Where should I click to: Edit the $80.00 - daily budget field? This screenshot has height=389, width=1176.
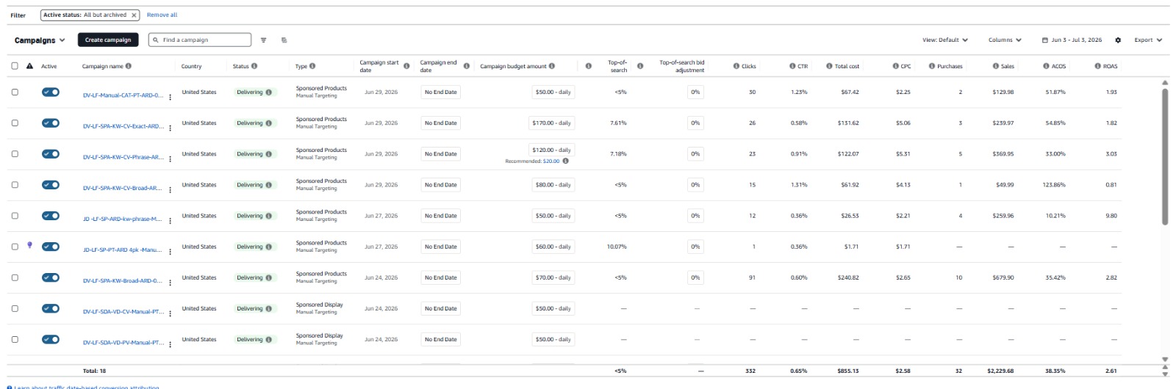553,185
